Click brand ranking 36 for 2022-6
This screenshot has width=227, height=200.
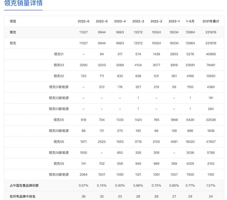(x=83, y=197)
